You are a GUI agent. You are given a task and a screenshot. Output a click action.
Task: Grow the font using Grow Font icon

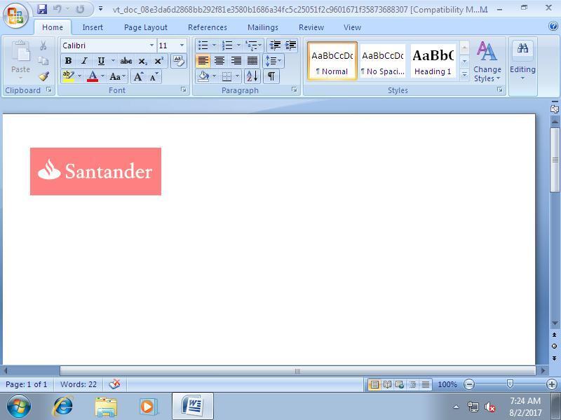click(x=138, y=76)
